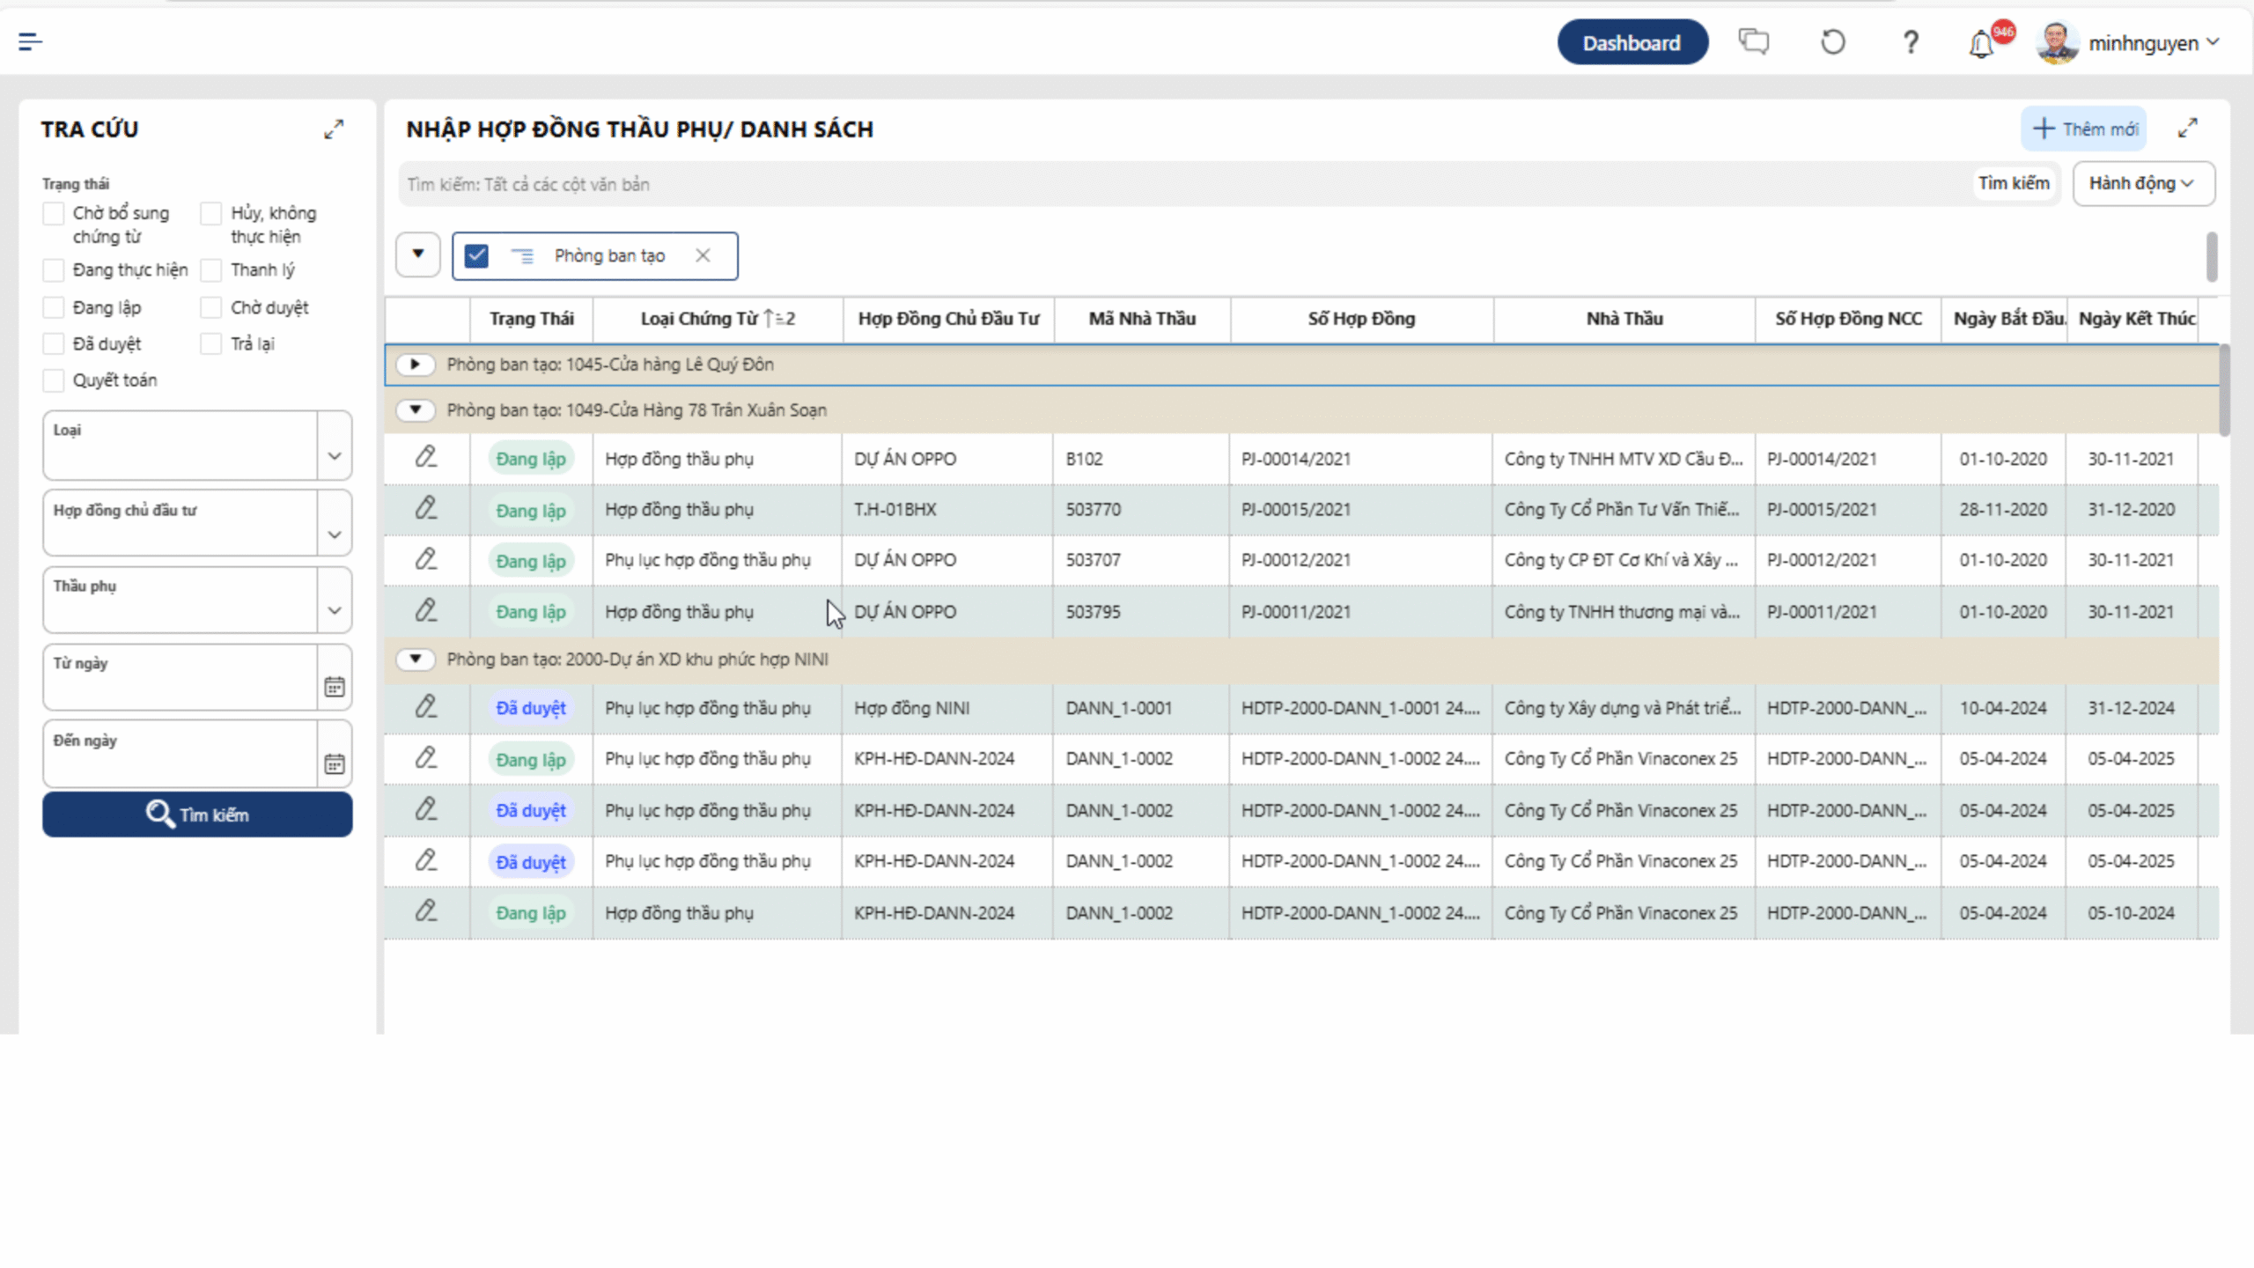2254x1268 pixels.
Task: Edit contract PJ-00014/2021 with pencil icon
Action: click(x=426, y=457)
